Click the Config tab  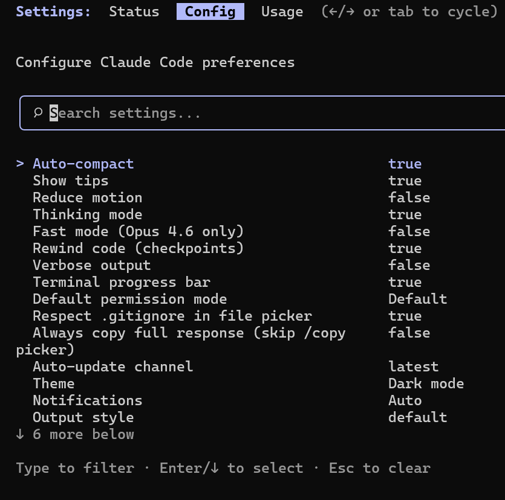[210, 11]
